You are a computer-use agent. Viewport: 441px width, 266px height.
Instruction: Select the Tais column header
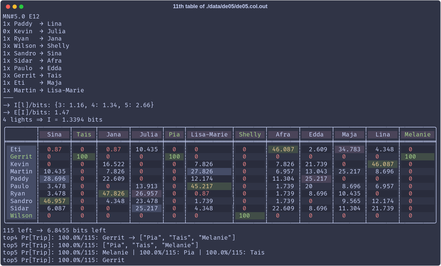pos(84,135)
